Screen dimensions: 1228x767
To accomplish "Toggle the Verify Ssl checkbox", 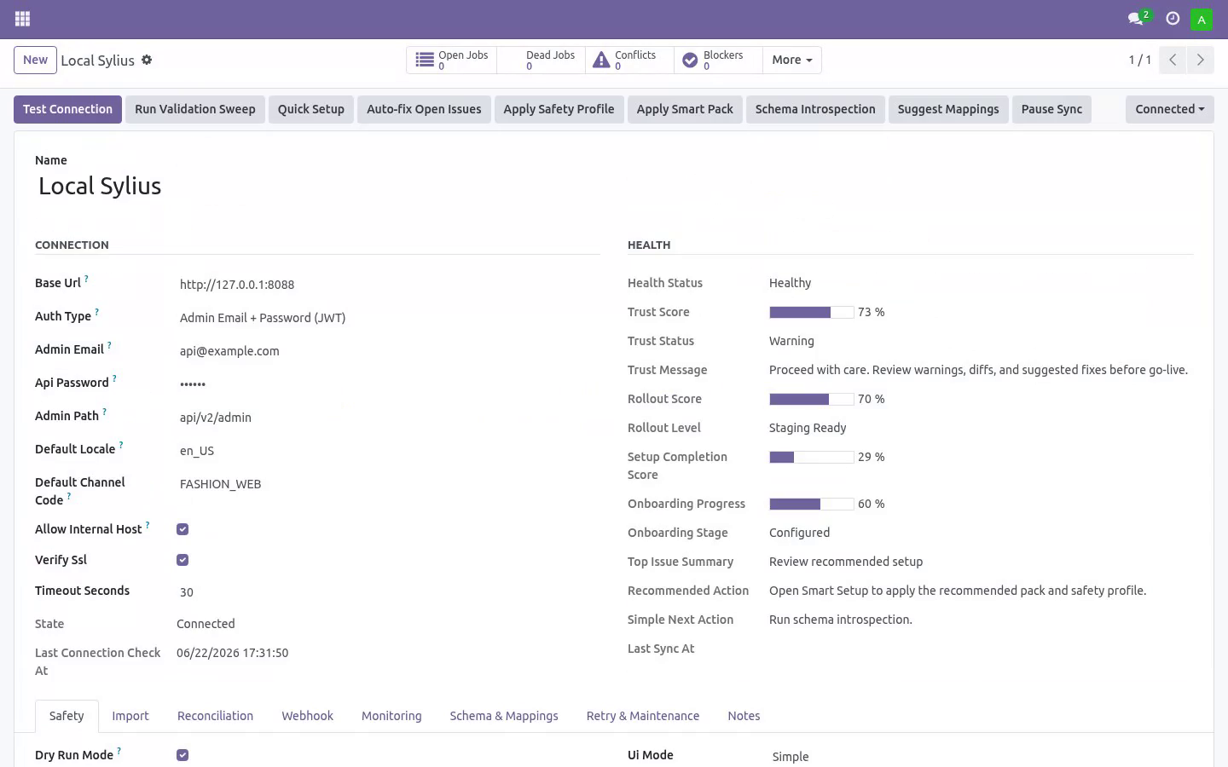I will click(x=182, y=560).
